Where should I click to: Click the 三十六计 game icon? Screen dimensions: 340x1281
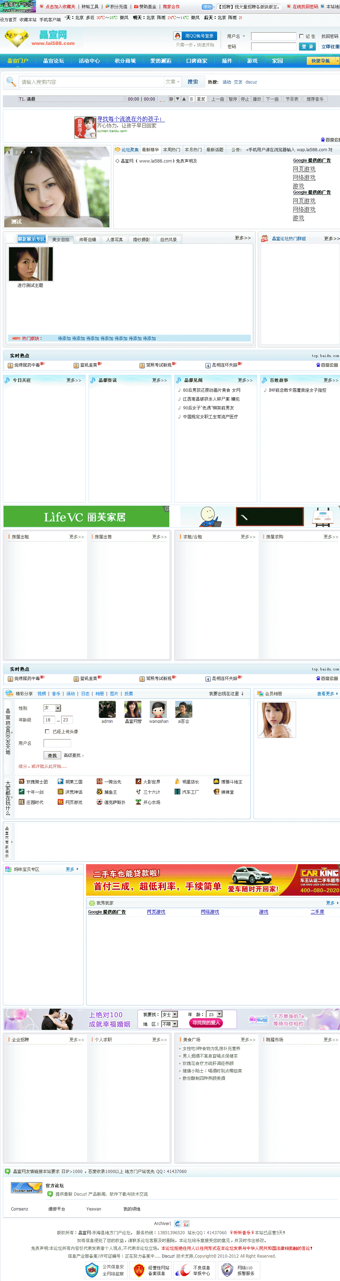138,791
